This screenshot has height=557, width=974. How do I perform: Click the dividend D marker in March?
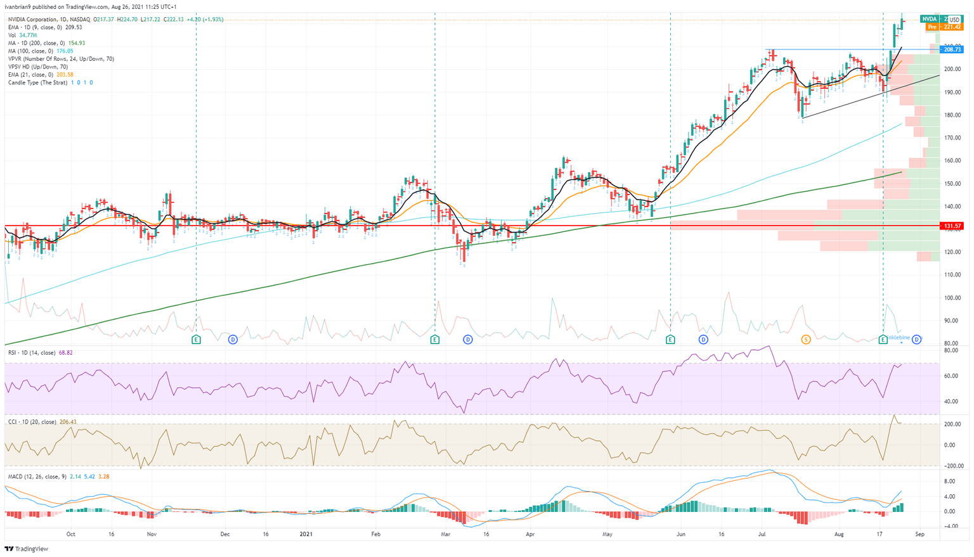[468, 340]
